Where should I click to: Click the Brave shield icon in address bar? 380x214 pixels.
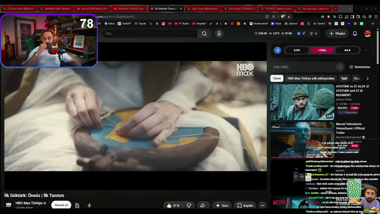282,17
